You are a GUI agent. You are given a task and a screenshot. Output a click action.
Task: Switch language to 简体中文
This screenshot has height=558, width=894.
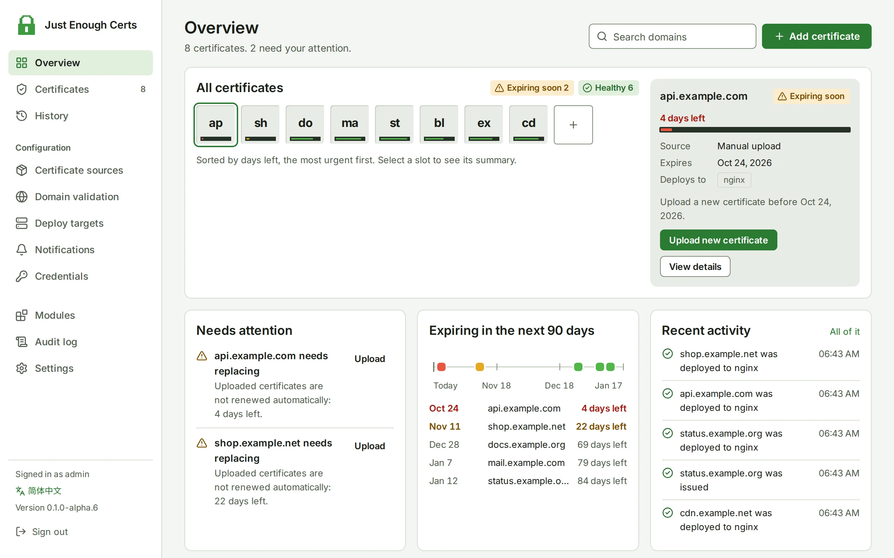point(38,491)
